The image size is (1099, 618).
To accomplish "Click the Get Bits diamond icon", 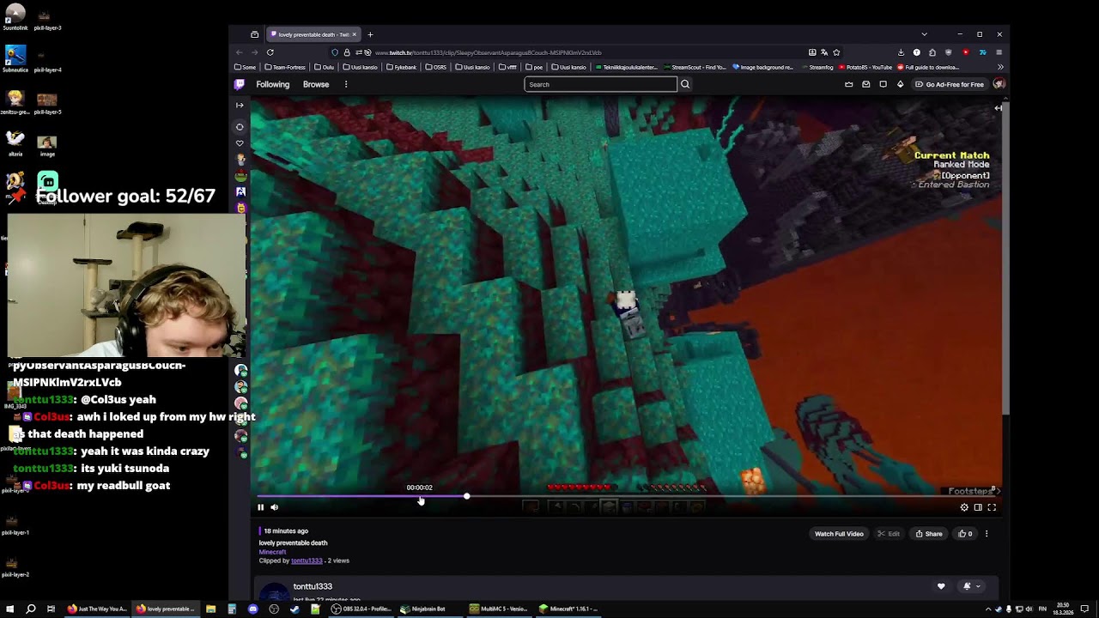I will point(900,84).
